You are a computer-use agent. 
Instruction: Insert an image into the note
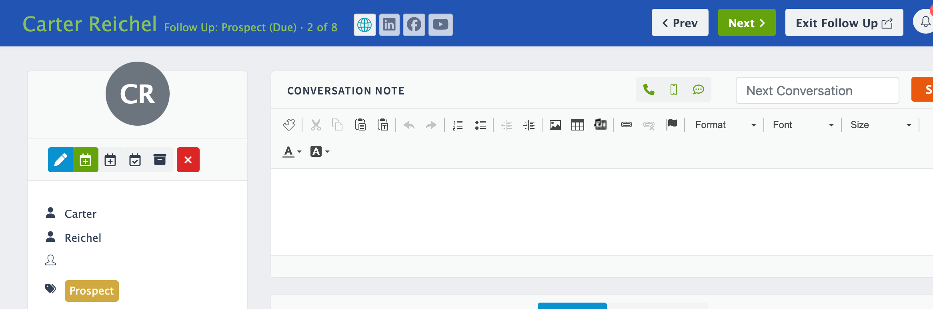pos(555,125)
